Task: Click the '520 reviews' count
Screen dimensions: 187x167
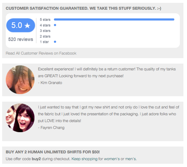Action: 20,39
